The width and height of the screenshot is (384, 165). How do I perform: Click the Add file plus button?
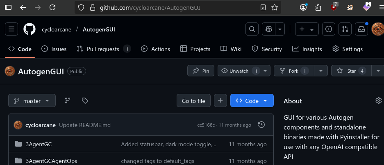220,100
